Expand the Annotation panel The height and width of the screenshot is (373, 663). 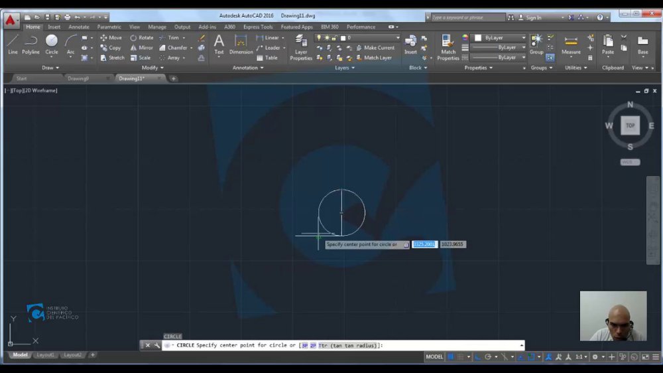click(248, 68)
